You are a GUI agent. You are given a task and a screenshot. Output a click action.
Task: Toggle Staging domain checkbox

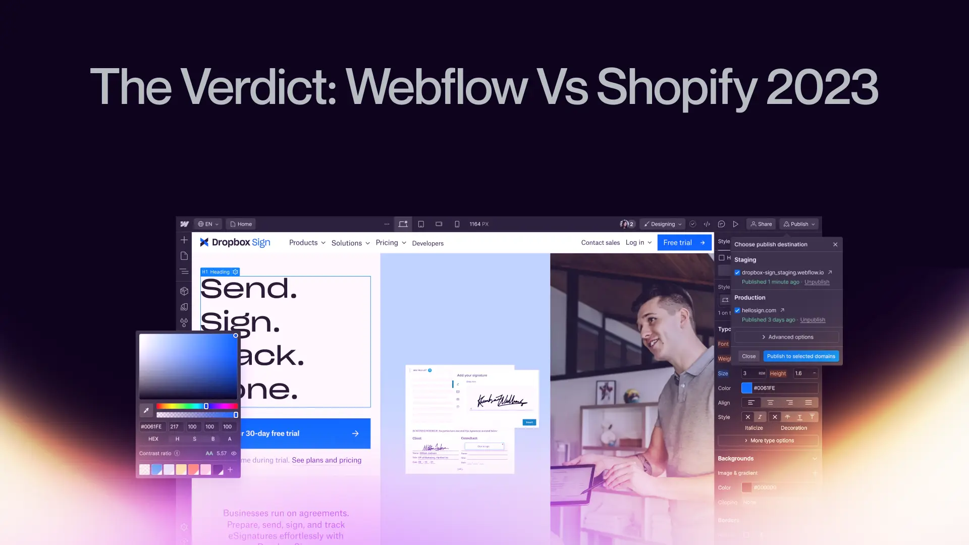[737, 272]
